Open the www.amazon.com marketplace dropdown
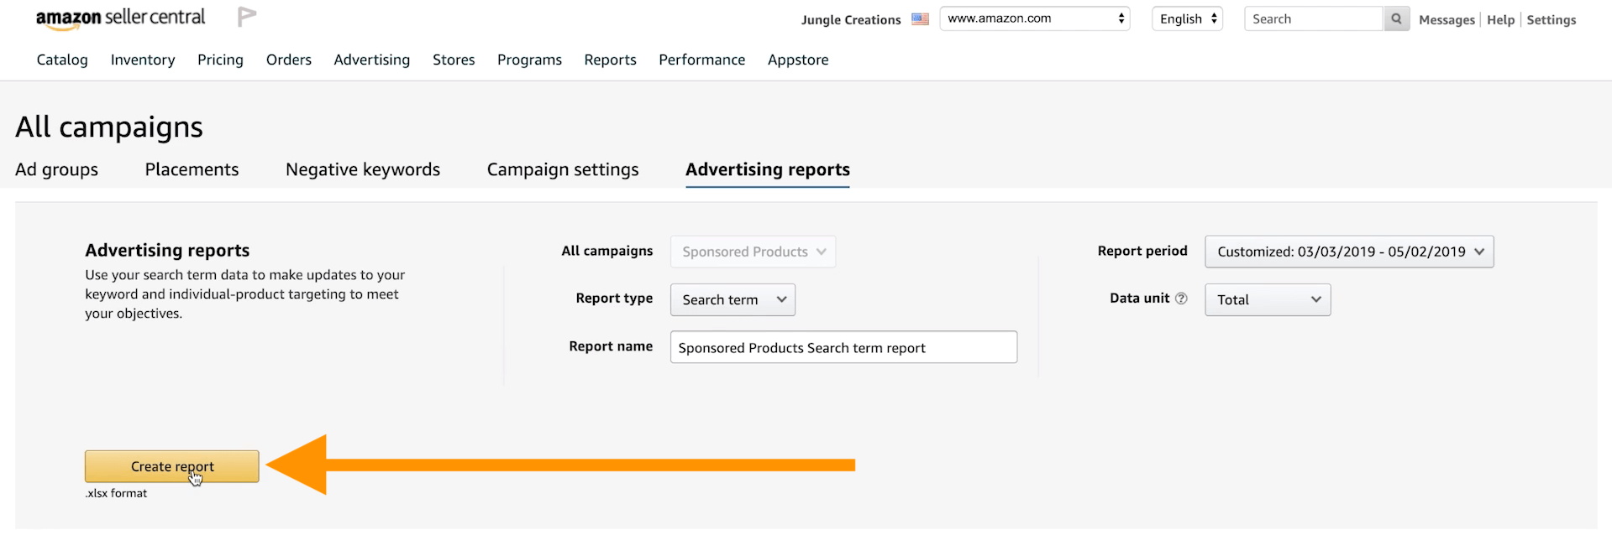 tap(1034, 18)
